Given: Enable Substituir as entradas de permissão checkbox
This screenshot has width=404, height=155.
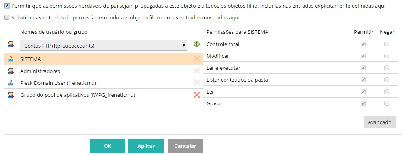Looking at the screenshot, I should (x=7, y=18).
